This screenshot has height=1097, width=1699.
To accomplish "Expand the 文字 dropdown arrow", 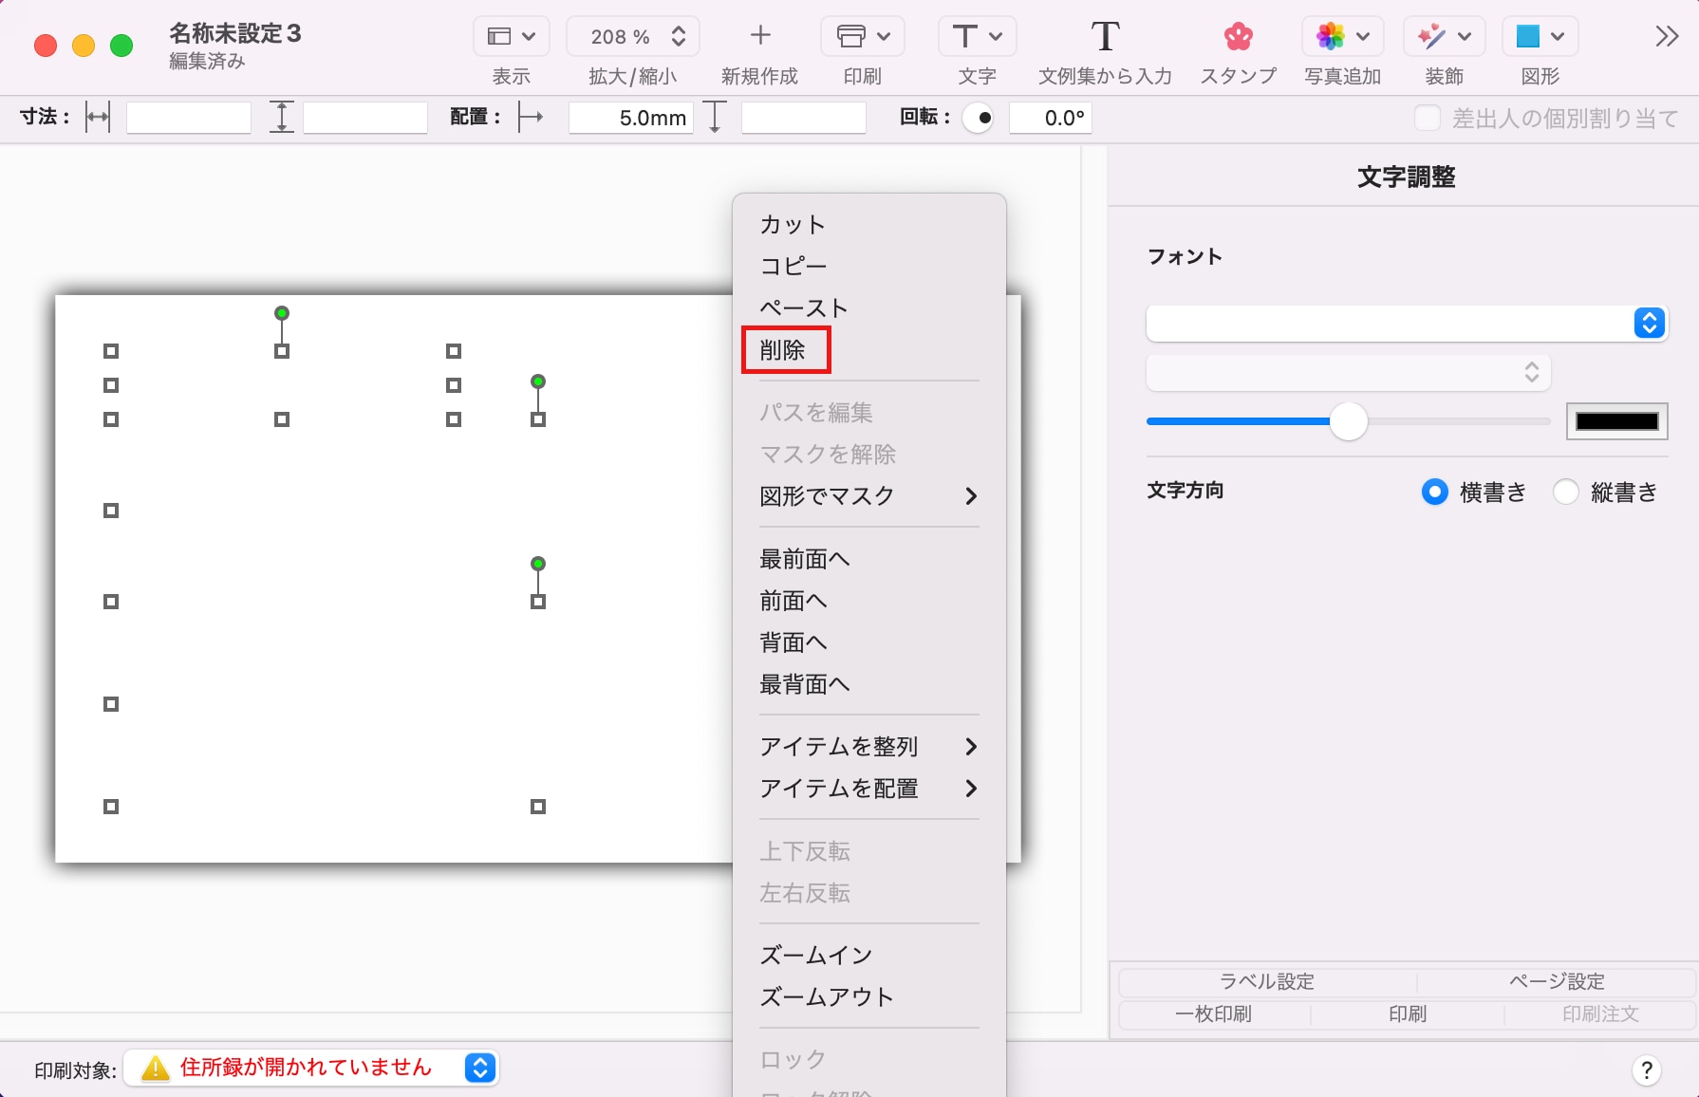I will point(995,36).
